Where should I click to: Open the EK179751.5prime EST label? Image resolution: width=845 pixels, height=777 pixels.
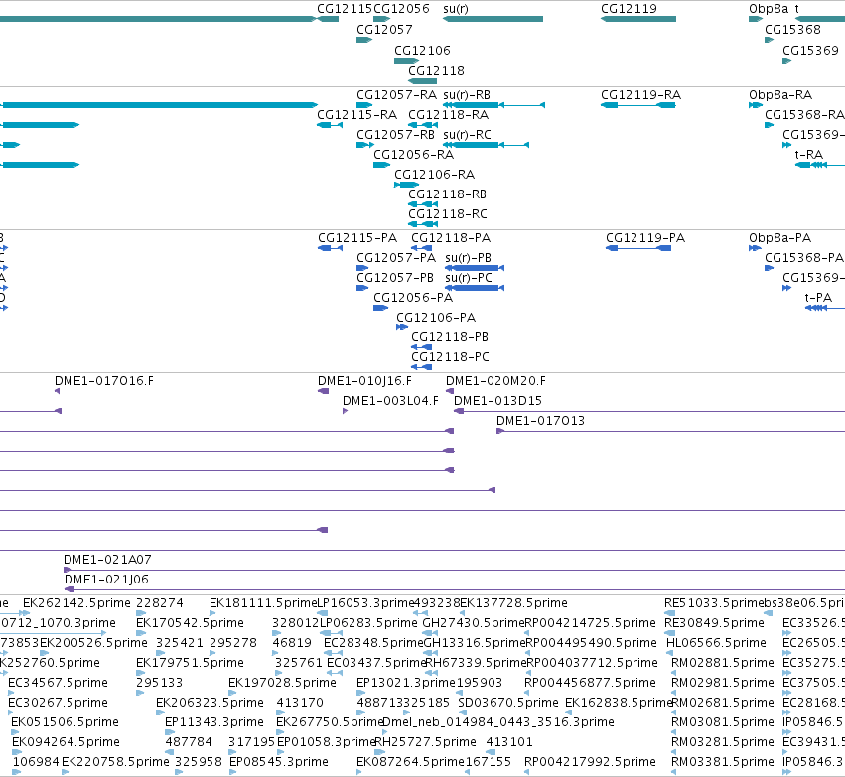pyautogui.click(x=190, y=662)
